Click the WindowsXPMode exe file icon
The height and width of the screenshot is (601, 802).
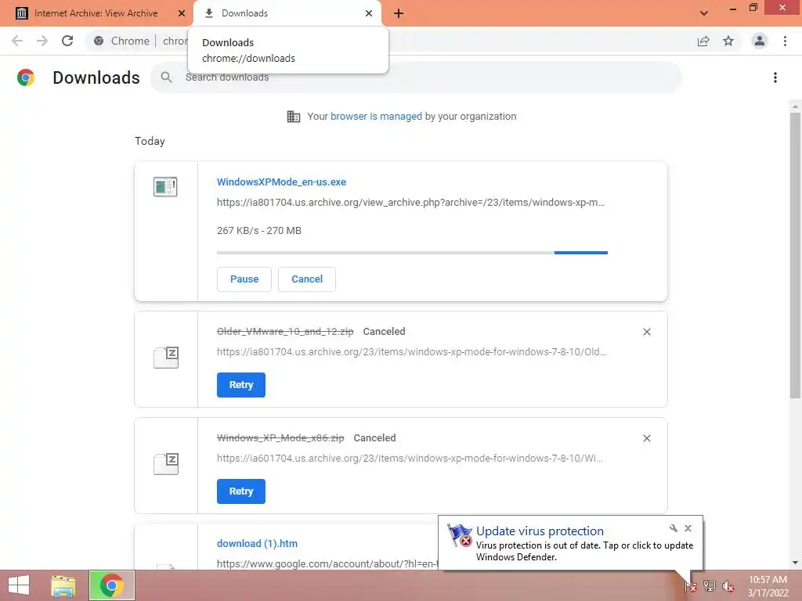point(165,186)
